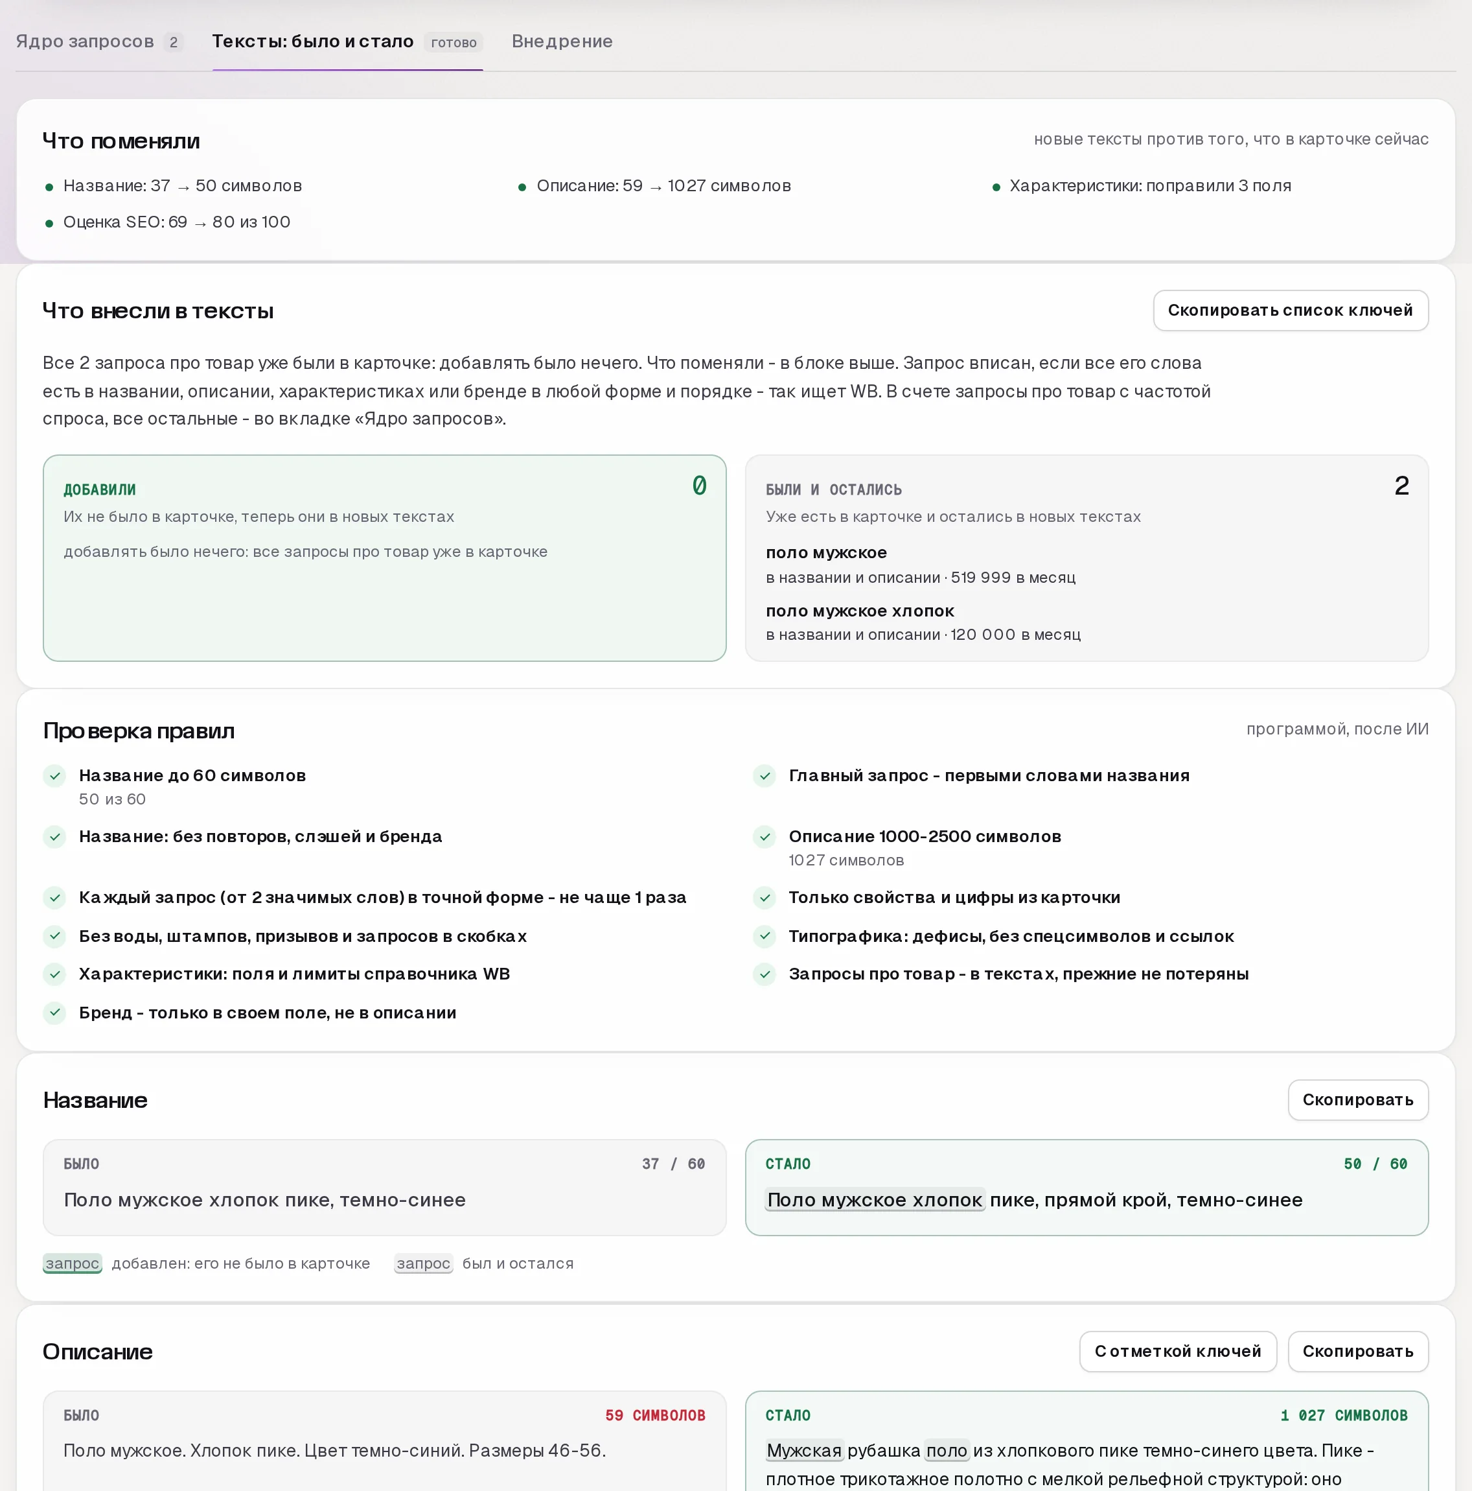Click gray «запрос» legend chip for «был и остался»
Screen dimensions: 1472x1491
tap(424, 1263)
